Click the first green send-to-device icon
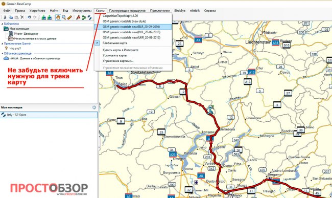 [43, 17]
